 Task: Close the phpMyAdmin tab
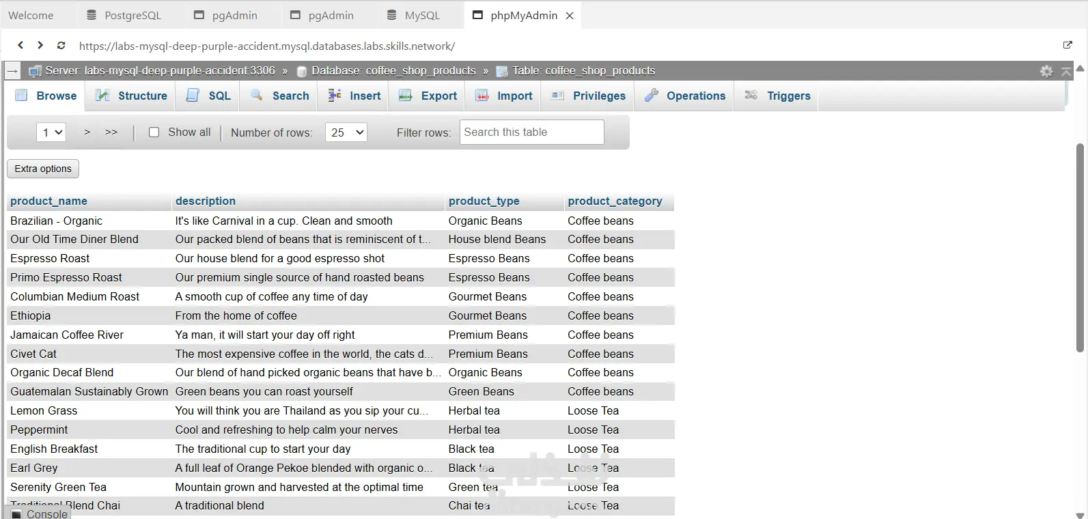tap(570, 15)
